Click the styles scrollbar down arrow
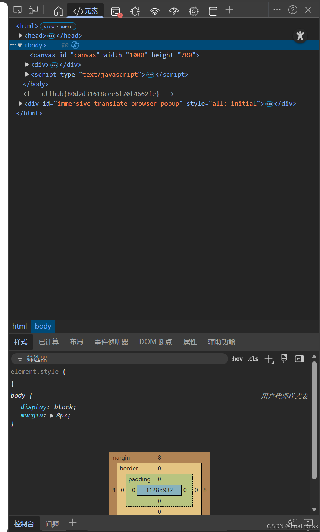The width and height of the screenshot is (320, 532). coord(314,510)
